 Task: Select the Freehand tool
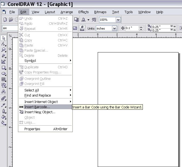tap(3, 56)
